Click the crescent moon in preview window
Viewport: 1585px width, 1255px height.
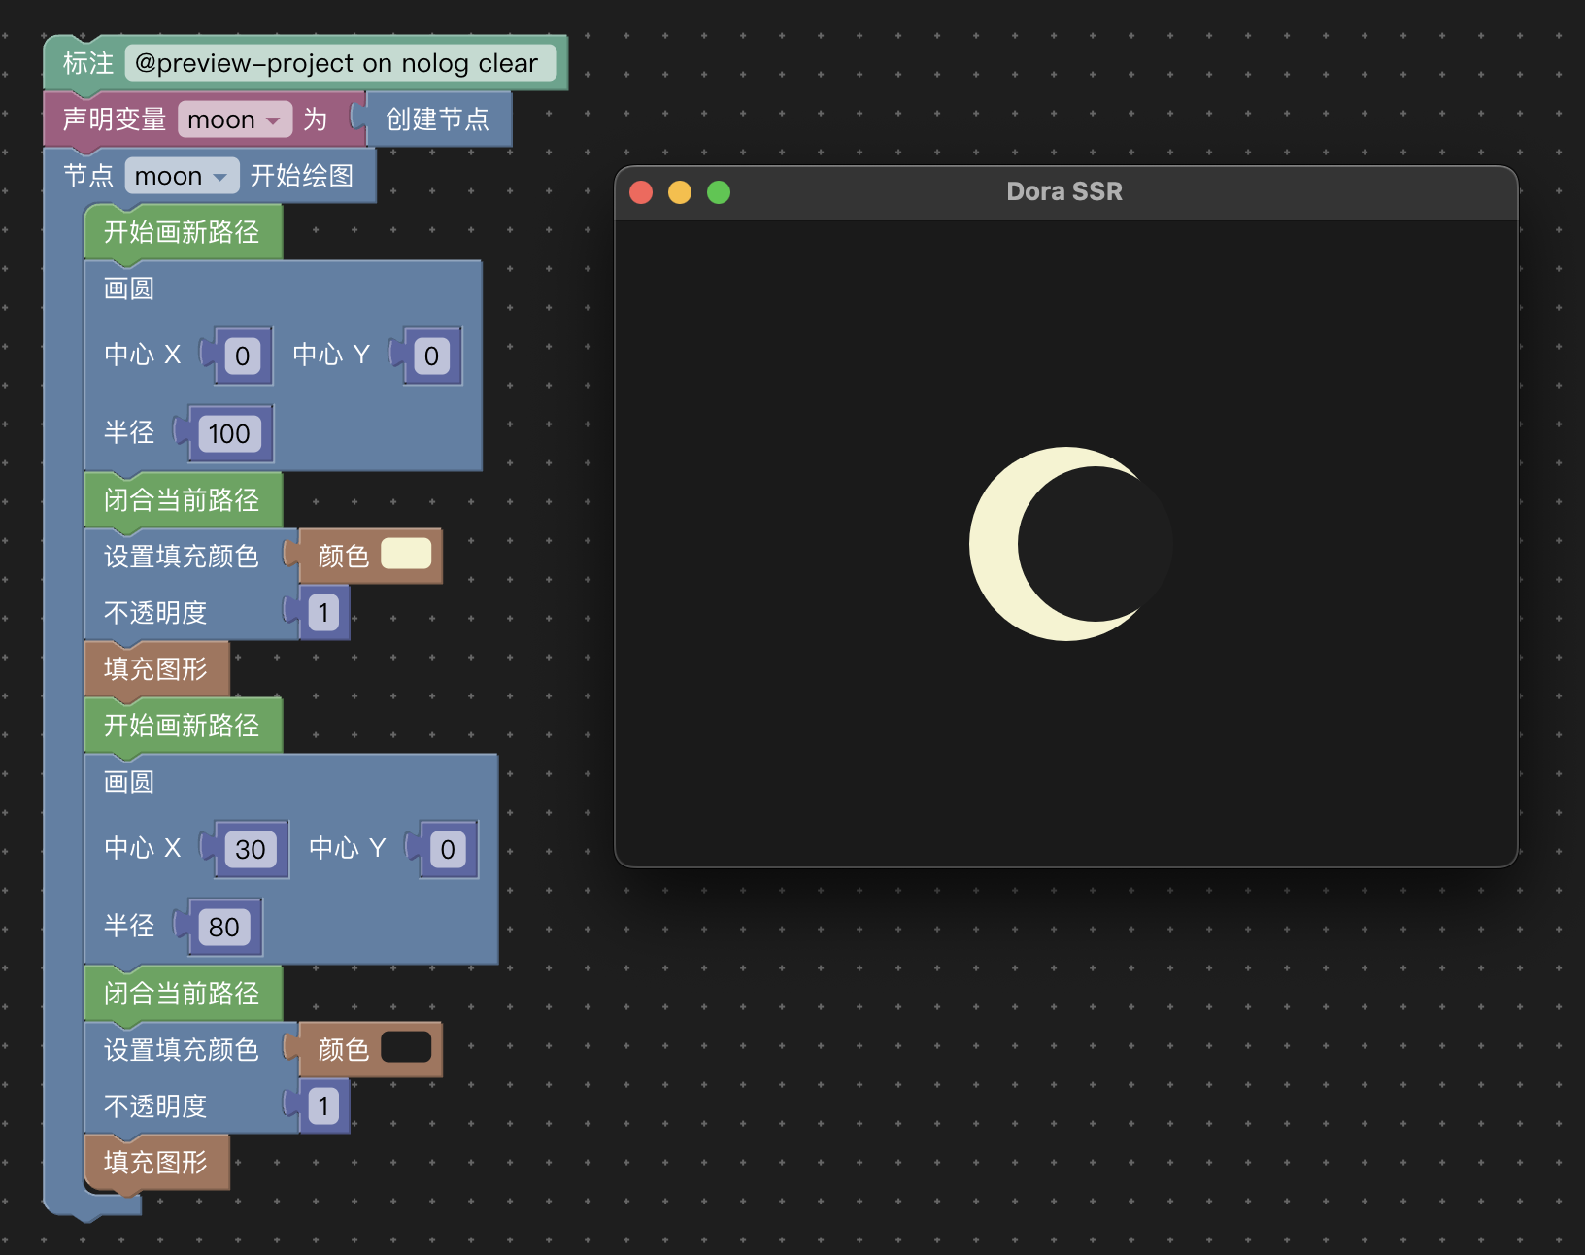[994, 544]
